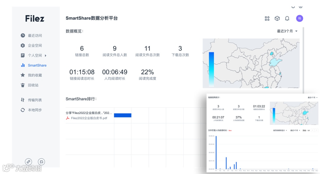Click the 37% completion value in the overlay
The height and width of the screenshot is (174, 320).
[239, 117]
